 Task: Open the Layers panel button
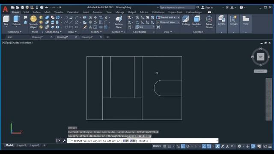pyautogui.click(x=221, y=21)
